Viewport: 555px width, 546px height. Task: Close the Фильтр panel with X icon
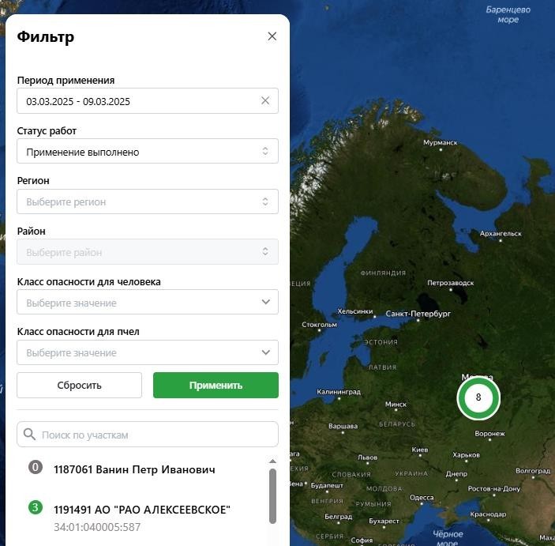(x=272, y=36)
